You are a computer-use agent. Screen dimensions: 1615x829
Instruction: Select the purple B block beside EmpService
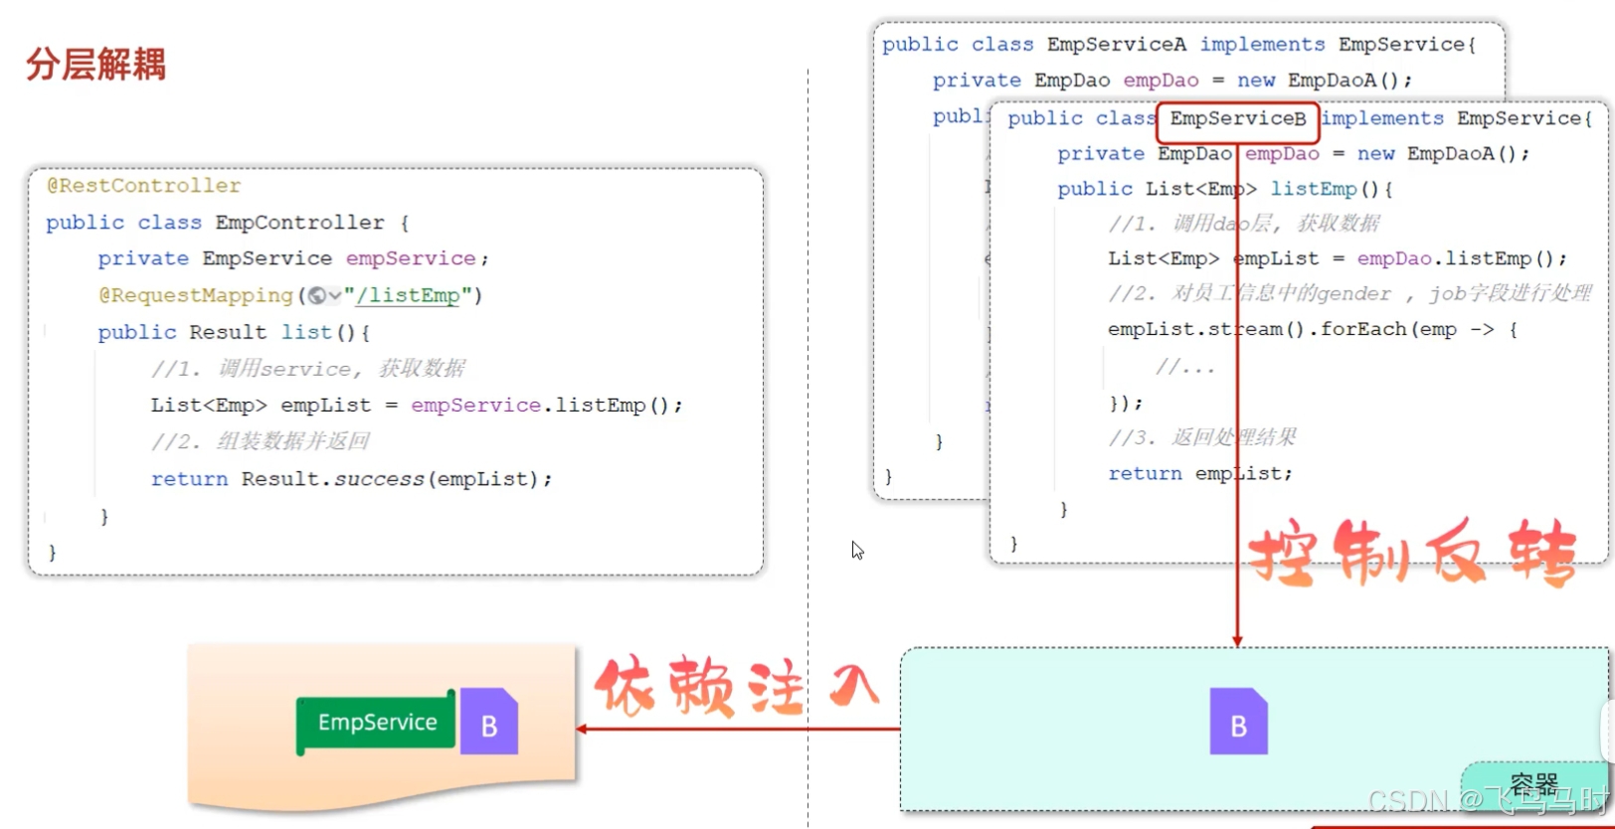488,722
